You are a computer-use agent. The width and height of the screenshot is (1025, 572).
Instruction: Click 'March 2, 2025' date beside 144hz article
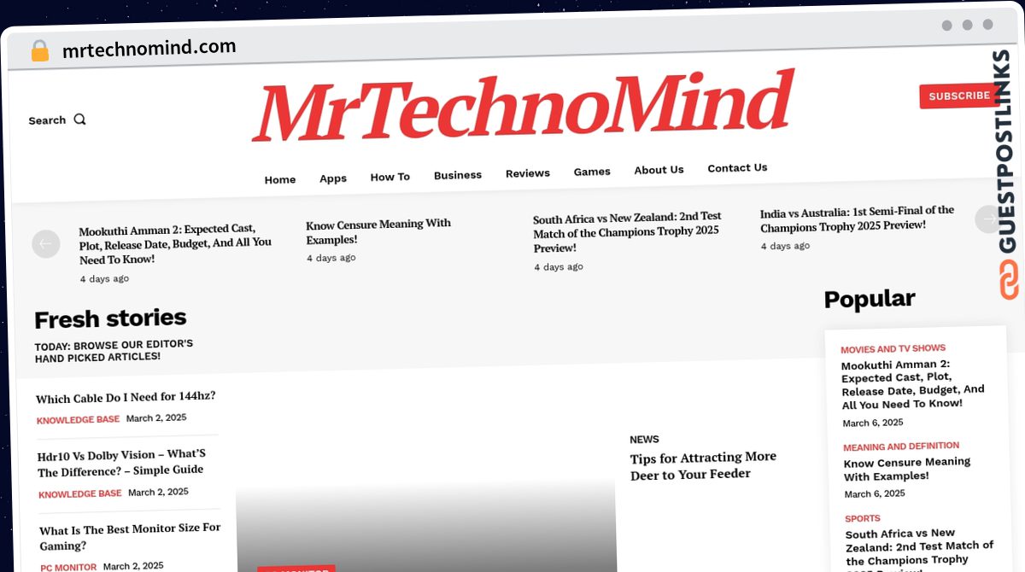coord(156,418)
